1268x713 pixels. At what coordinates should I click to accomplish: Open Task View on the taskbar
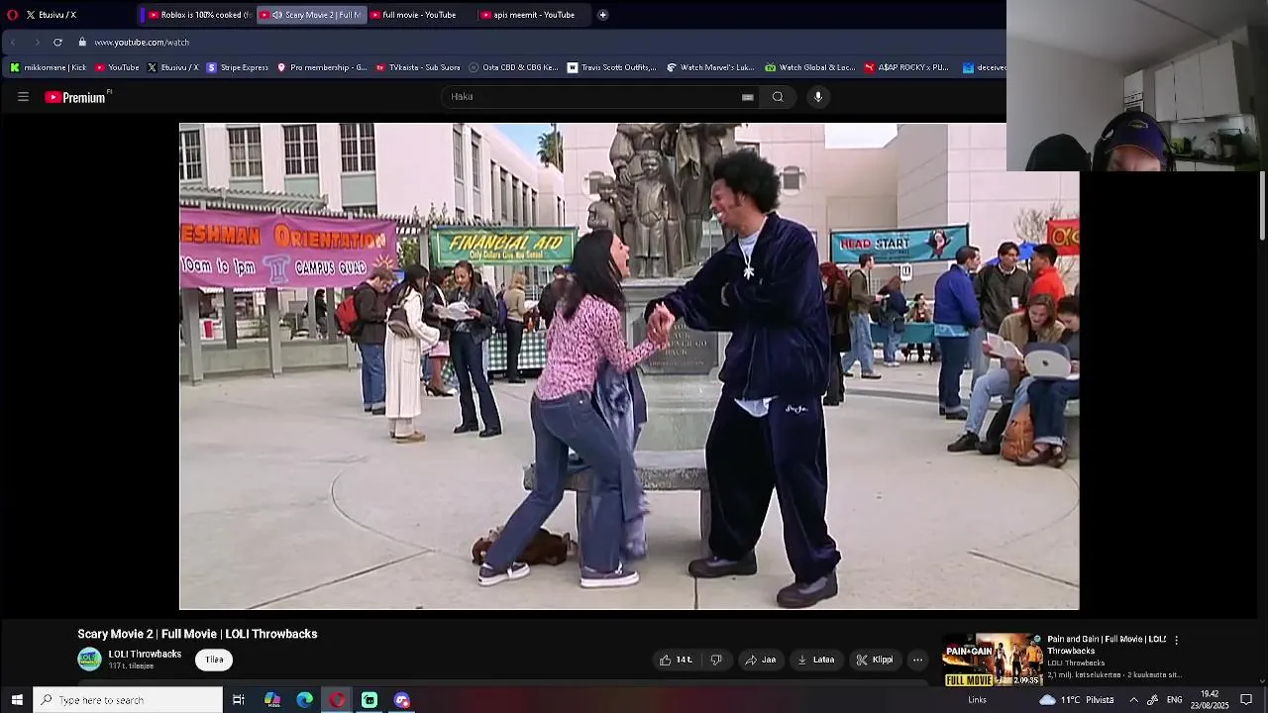(x=239, y=700)
